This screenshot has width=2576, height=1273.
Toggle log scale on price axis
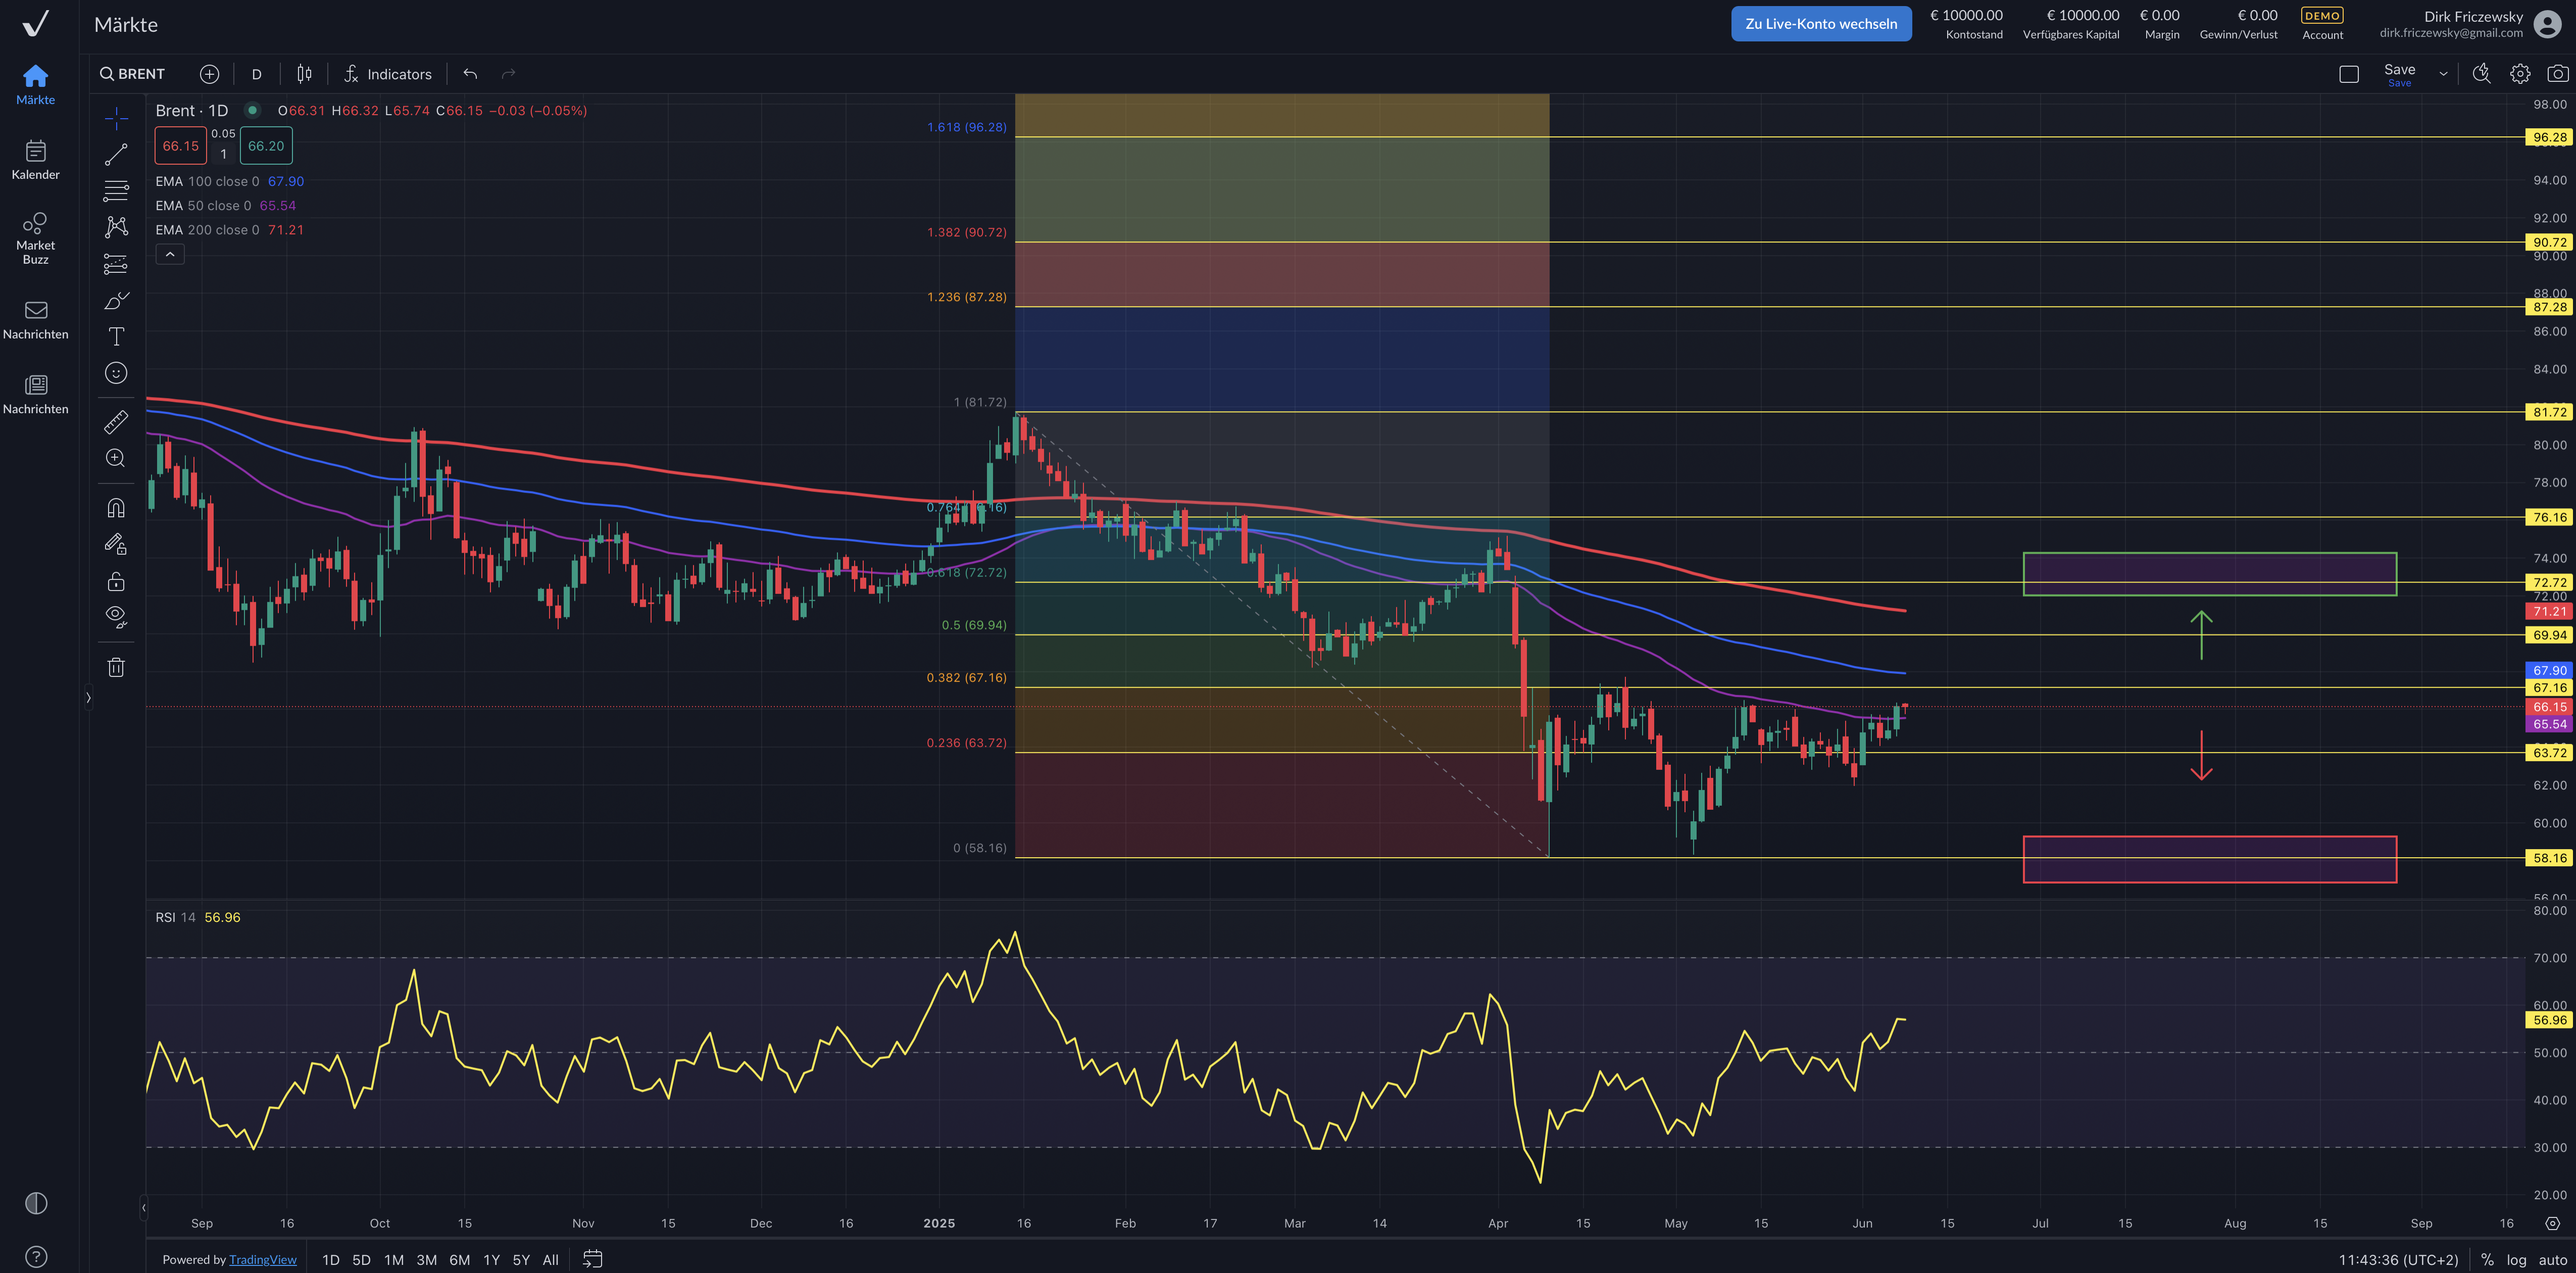tap(2516, 1260)
